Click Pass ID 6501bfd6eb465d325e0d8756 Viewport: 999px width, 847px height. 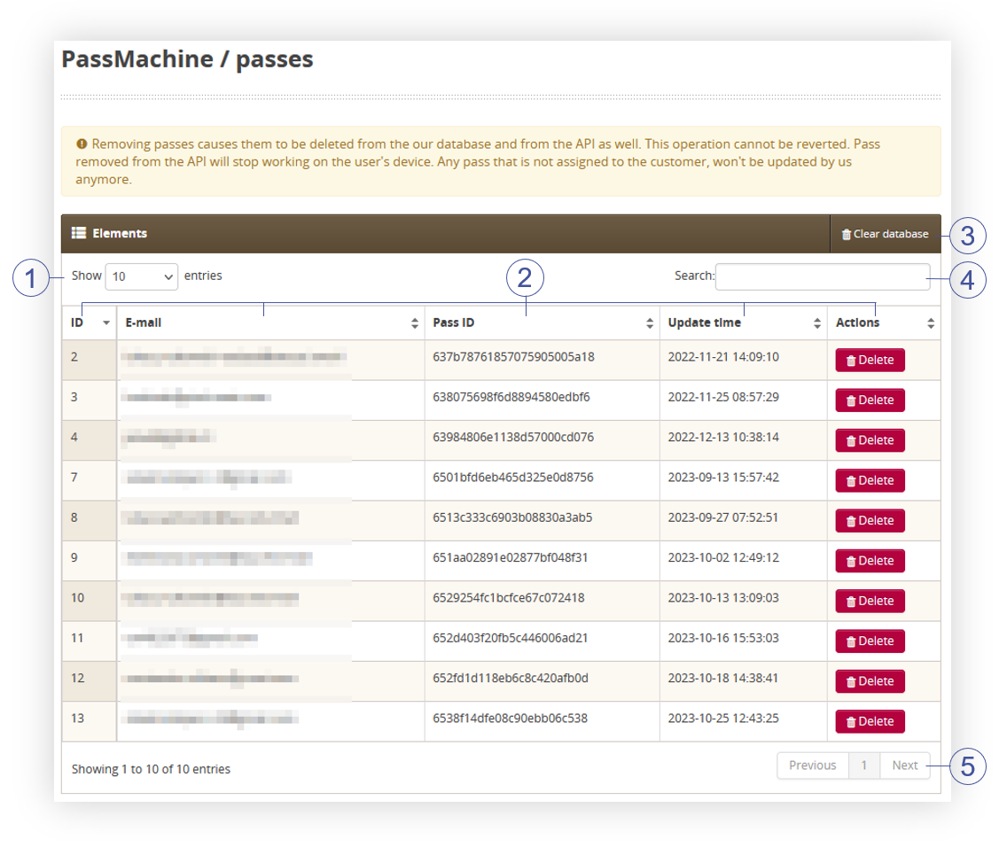pos(513,477)
